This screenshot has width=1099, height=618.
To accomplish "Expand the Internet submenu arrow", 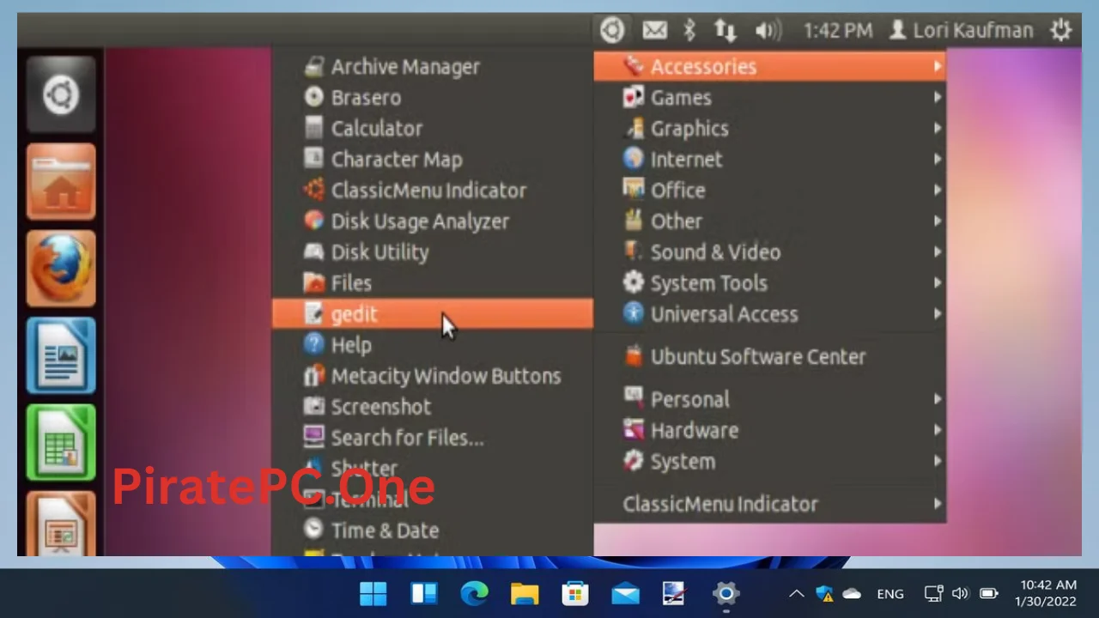I will click(938, 160).
